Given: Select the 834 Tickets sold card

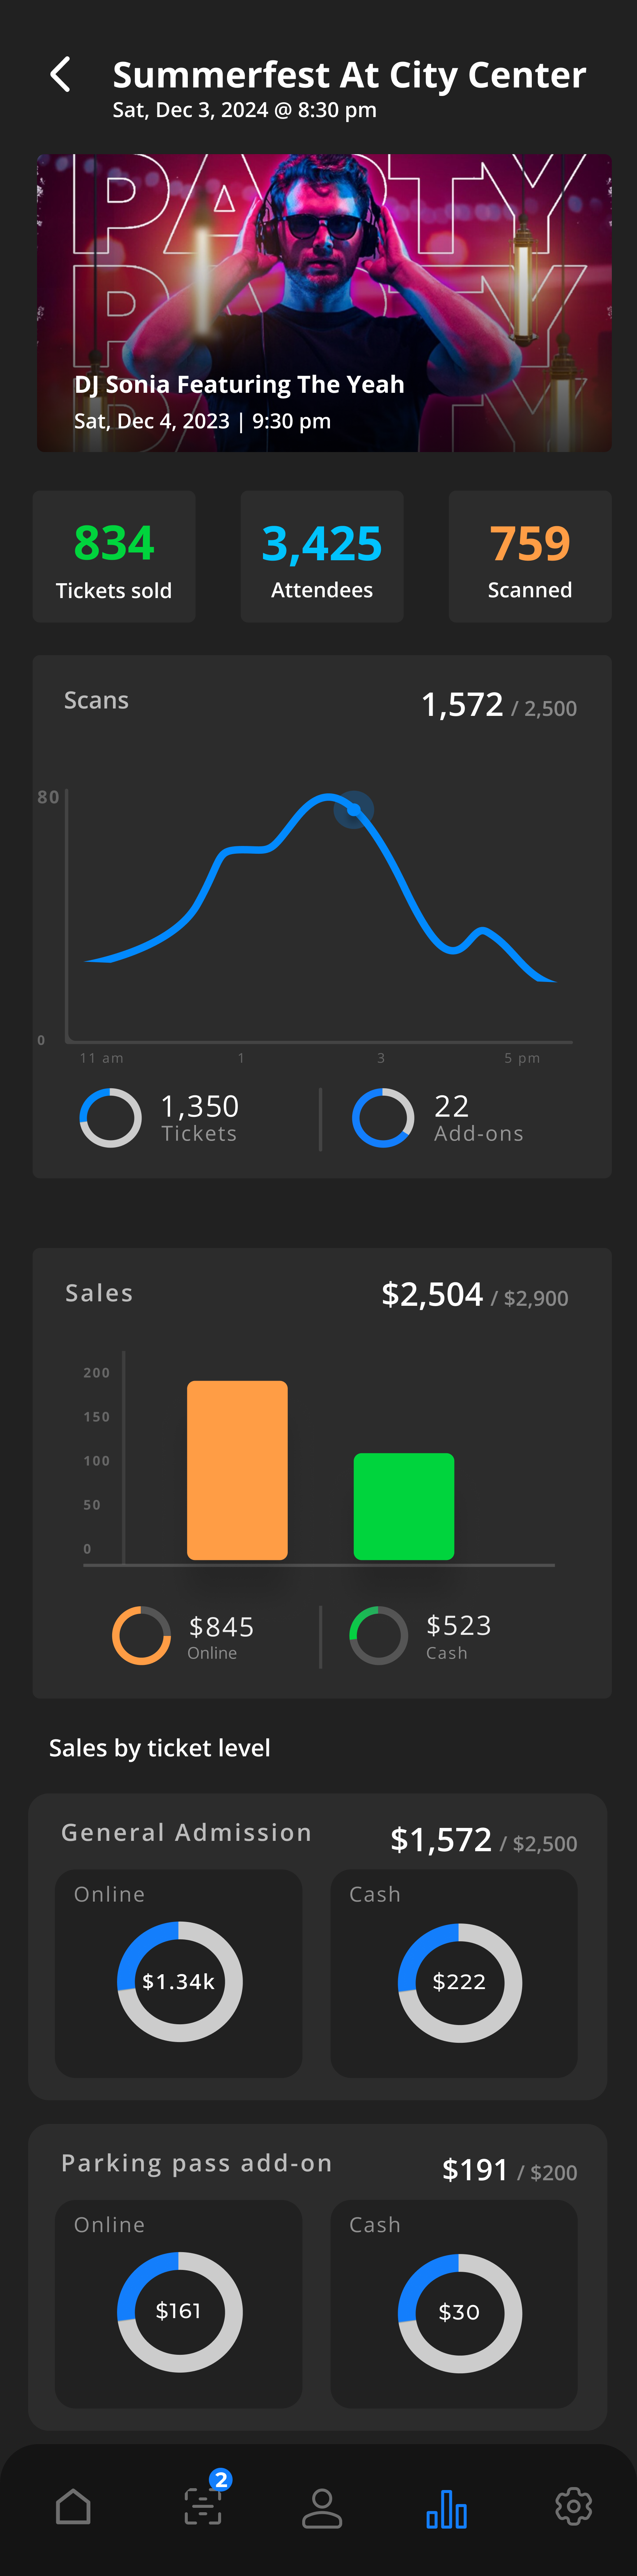Looking at the screenshot, I should point(114,556).
